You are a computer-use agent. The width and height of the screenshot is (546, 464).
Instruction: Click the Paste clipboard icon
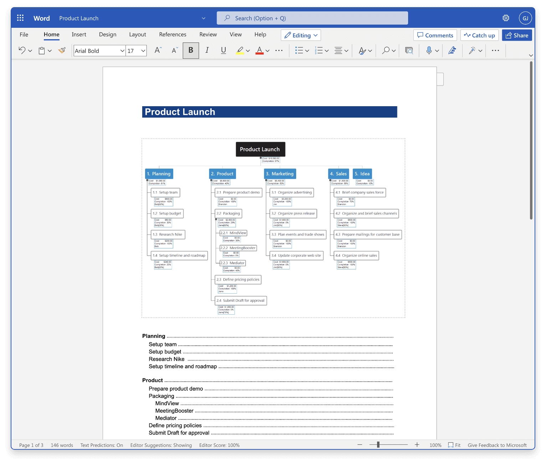click(42, 51)
